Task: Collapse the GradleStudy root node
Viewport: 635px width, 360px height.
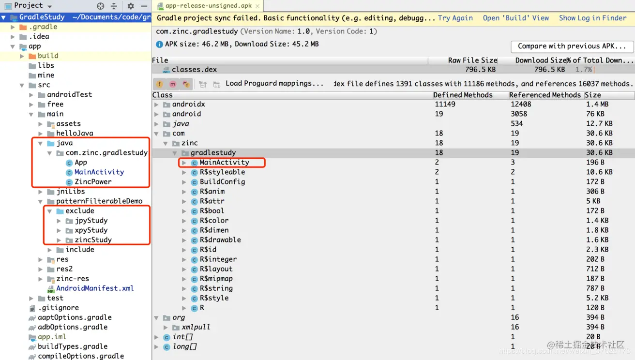Action: (4, 17)
